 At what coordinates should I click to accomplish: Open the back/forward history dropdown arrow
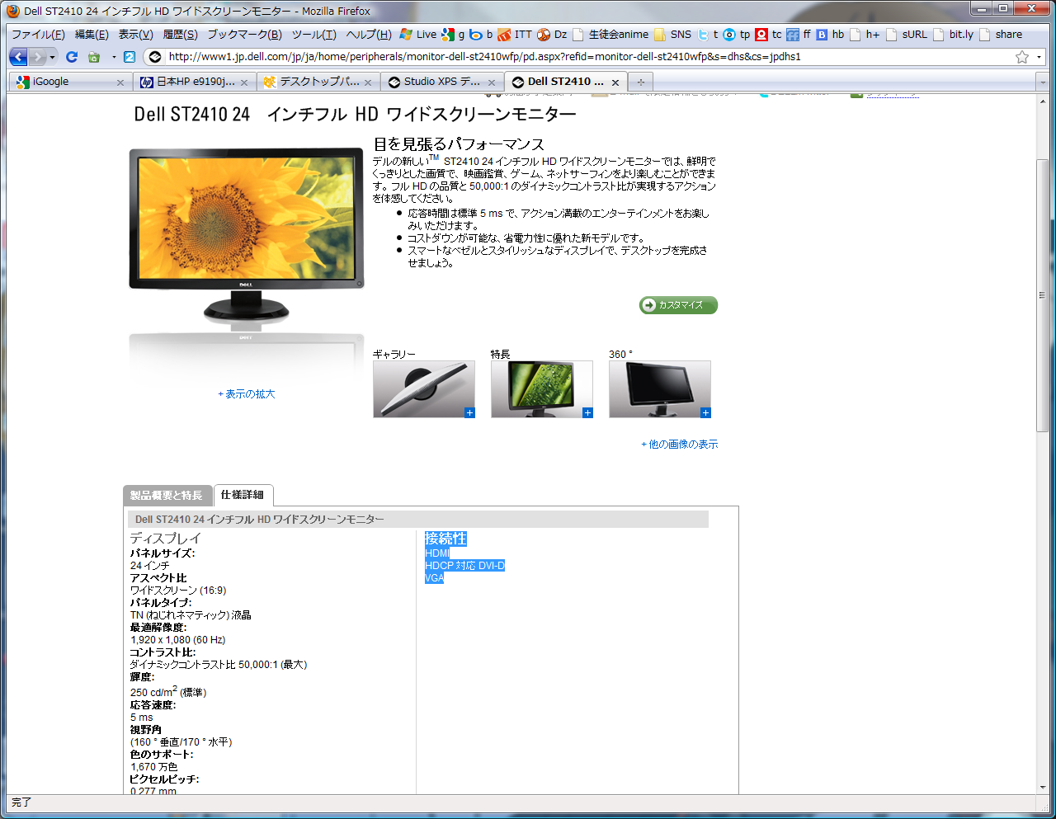pyautogui.click(x=52, y=57)
